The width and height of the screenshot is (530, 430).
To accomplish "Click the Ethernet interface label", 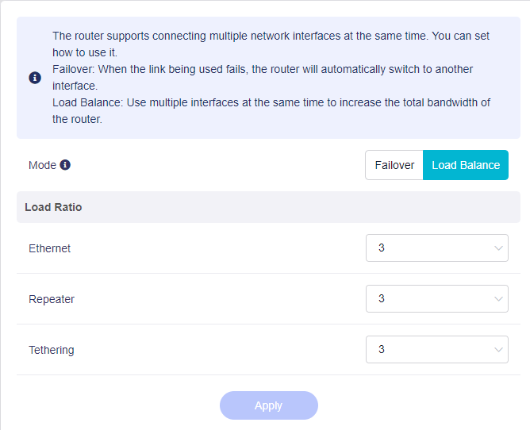I will click(x=49, y=248).
